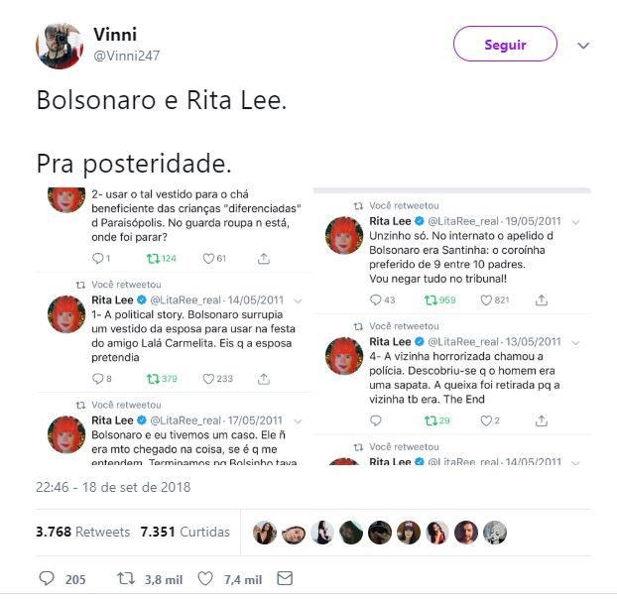Open the chevron menu next to Seguir
This screenshot has width=617, height=599.
[x=583, y=46]
